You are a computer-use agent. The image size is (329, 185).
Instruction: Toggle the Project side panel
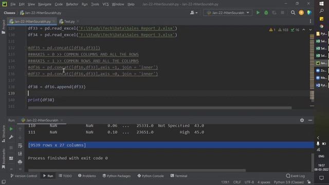(x=4, y=27)
